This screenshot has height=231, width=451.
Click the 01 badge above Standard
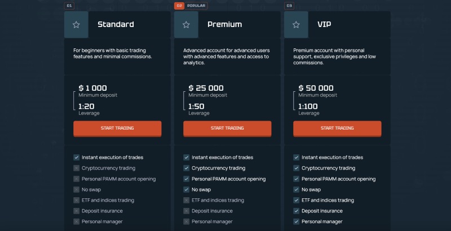coord(69,6)
